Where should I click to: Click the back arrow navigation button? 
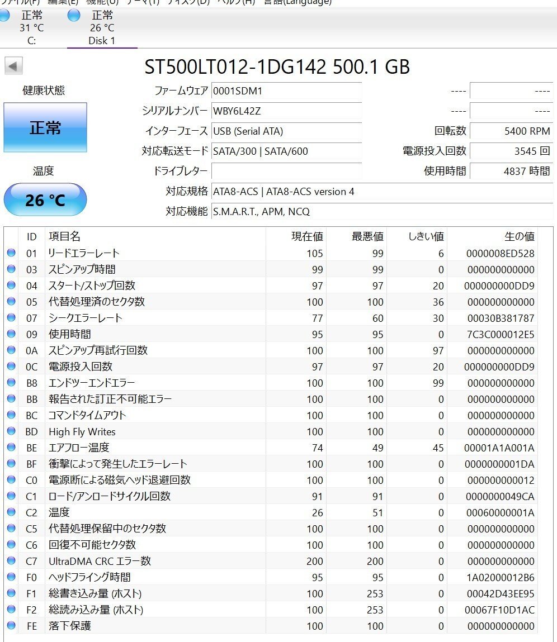(x=13, y=66)
